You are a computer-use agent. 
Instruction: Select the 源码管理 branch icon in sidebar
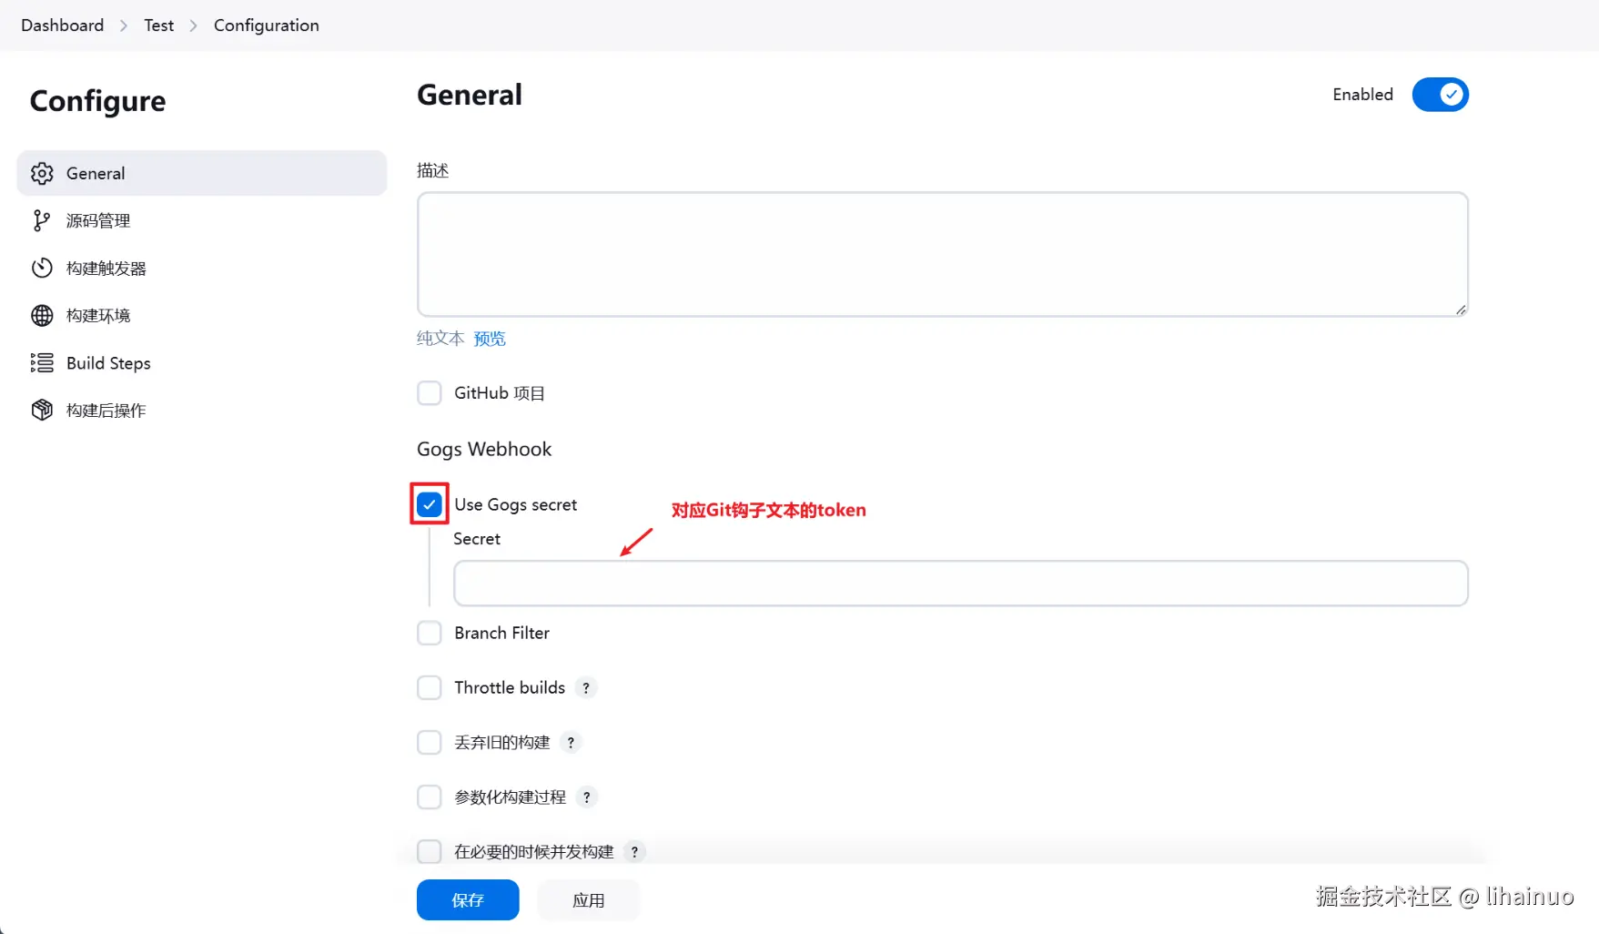(42, 220)
